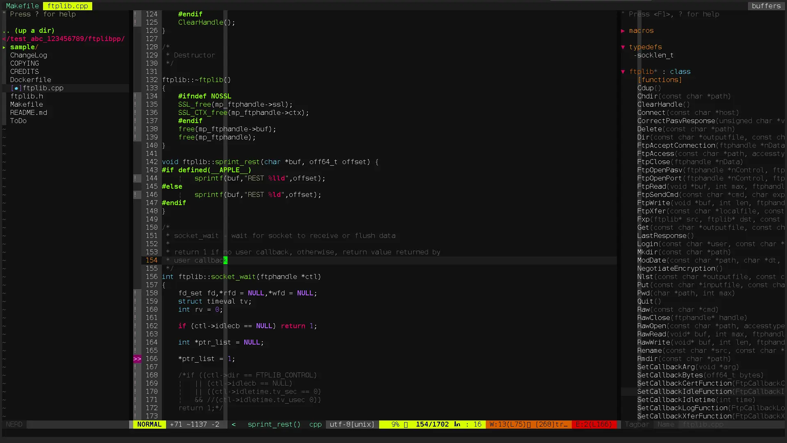Switch to the Makefile buffer tab
This screenshot has height=443, width=787.
(23, 6)
